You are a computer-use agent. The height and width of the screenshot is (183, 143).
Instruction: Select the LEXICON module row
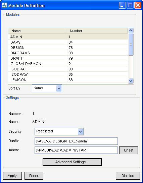point(68,80)
